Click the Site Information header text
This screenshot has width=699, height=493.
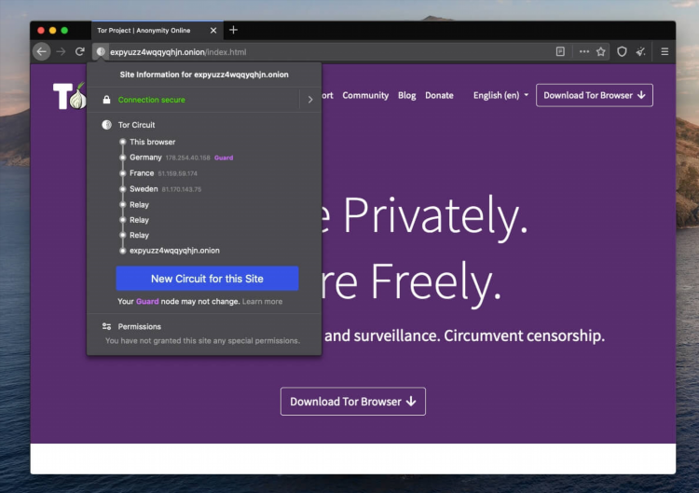click(204, 75)
